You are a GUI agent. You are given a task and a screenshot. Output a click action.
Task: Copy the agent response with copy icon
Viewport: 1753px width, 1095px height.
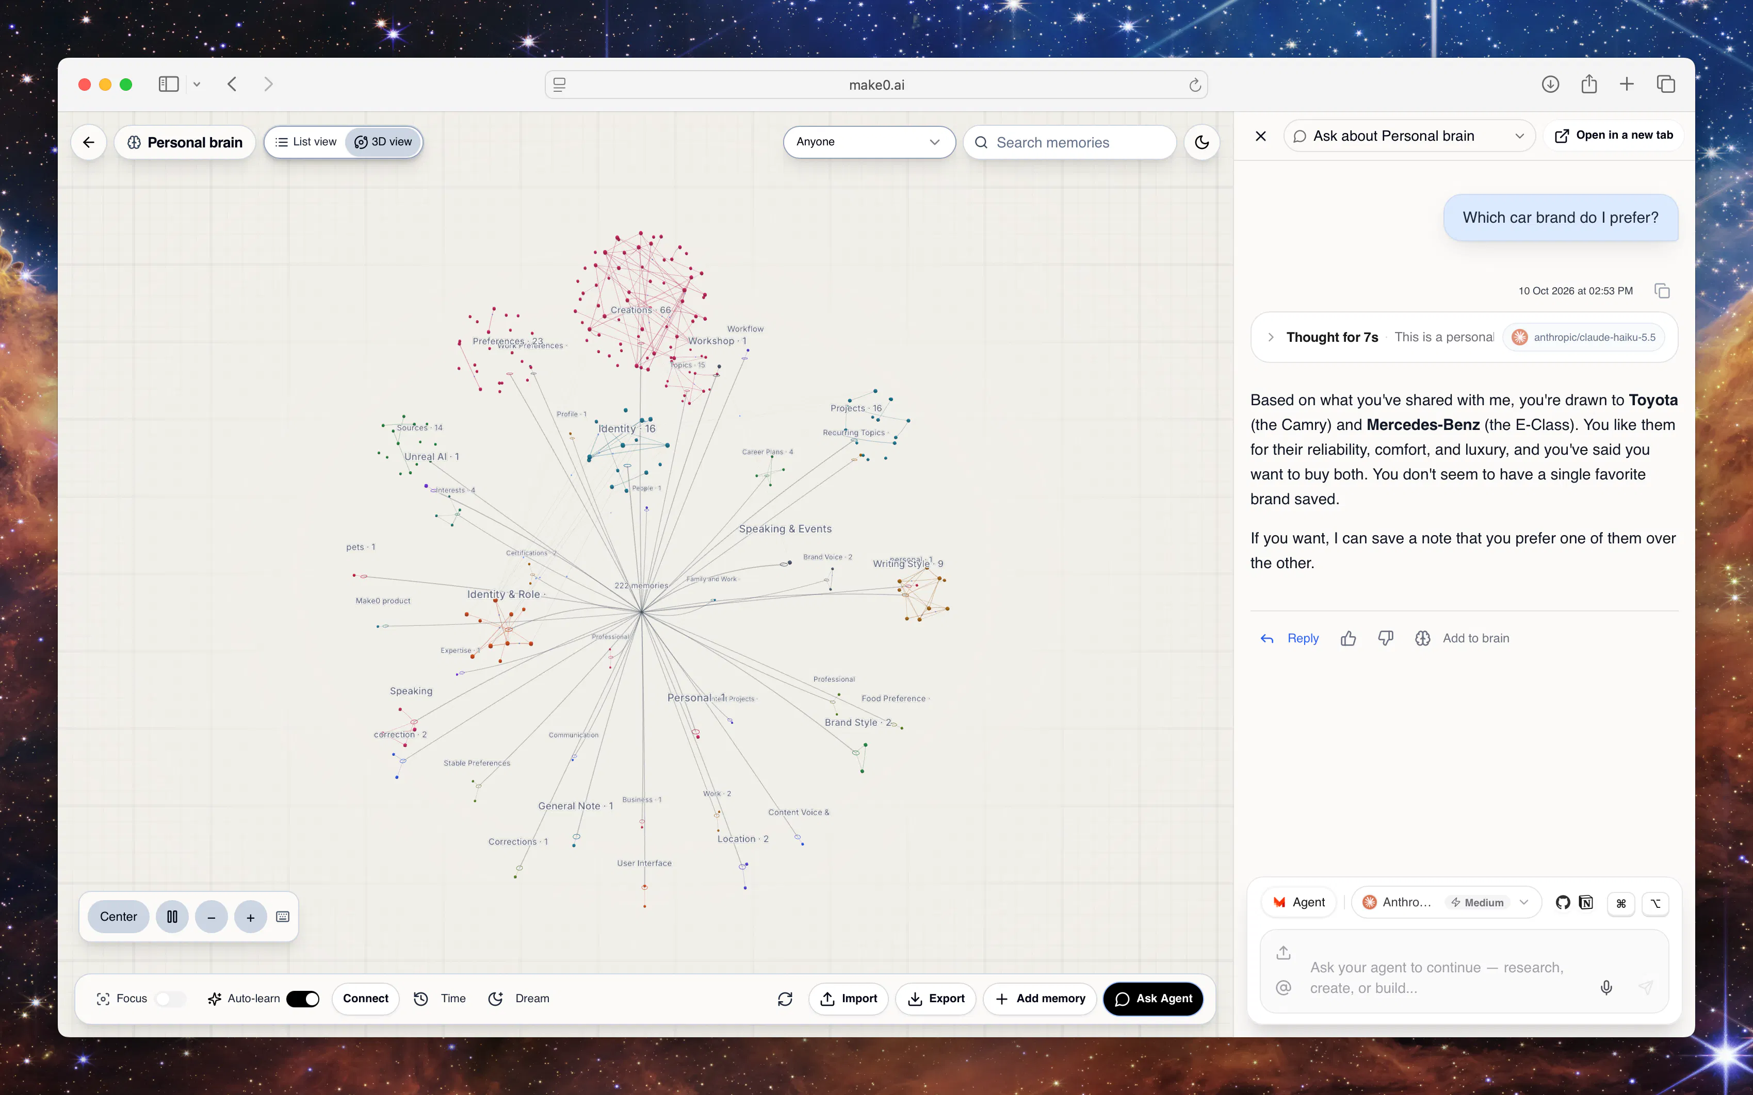1662,290
